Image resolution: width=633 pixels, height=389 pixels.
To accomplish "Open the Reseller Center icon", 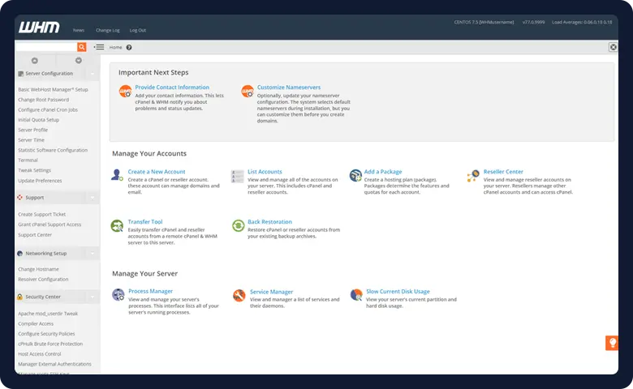I will [474, 175].
